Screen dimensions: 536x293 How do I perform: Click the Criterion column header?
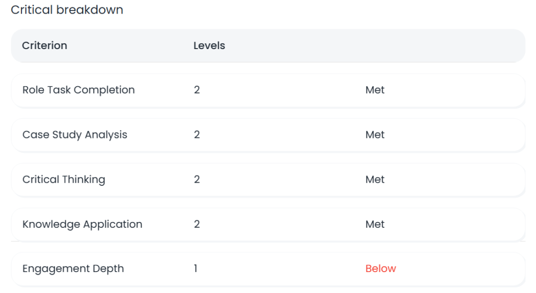(x=44, y=45)
